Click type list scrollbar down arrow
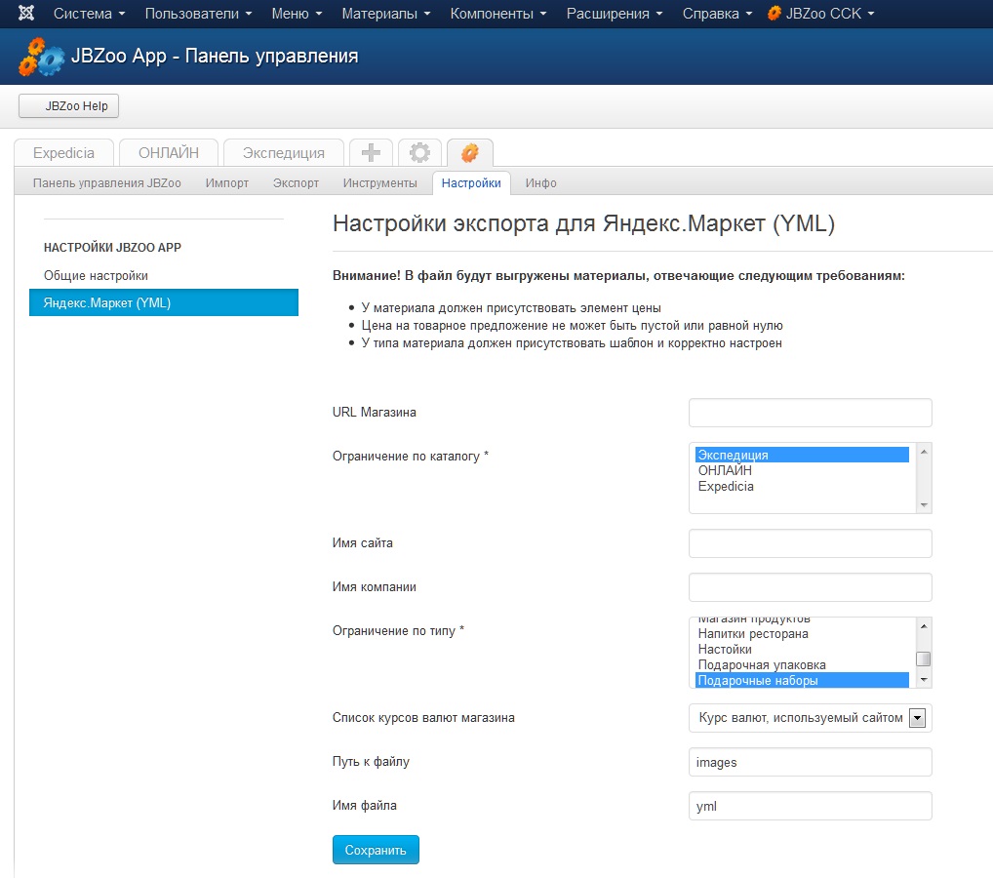 point(924,680)
